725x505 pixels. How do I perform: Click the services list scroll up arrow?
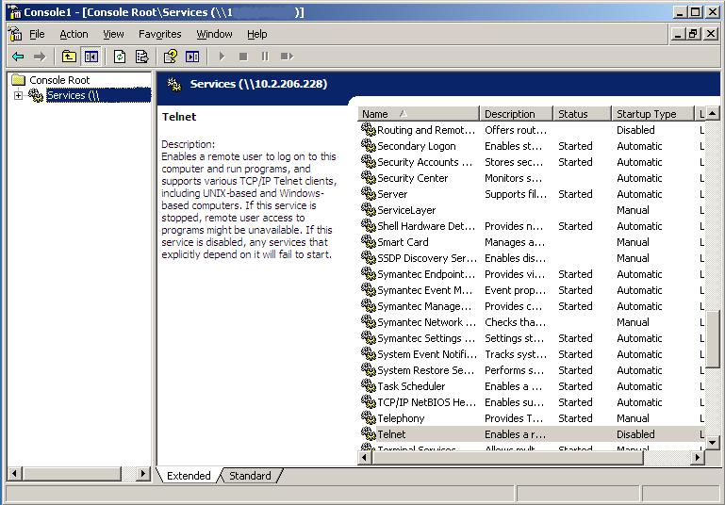pyautogui.click(x=713, y=113)
